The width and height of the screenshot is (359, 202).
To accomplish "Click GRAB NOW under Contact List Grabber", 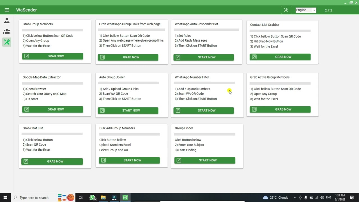I will click(280, 57).
